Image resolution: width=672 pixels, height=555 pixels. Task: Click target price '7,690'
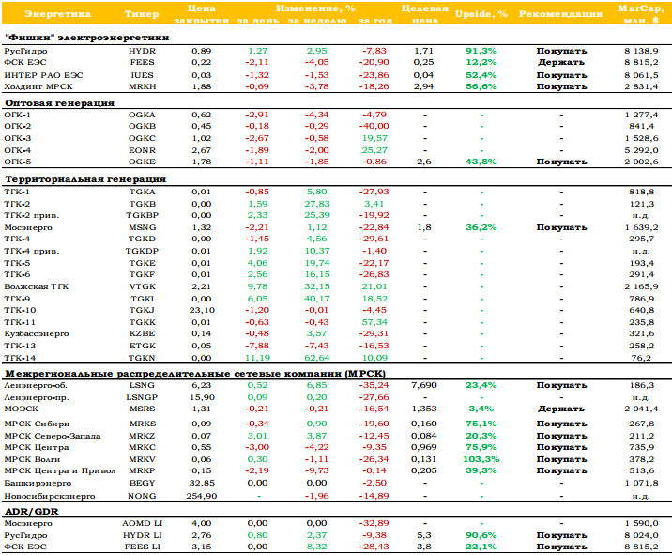(424, 385)
